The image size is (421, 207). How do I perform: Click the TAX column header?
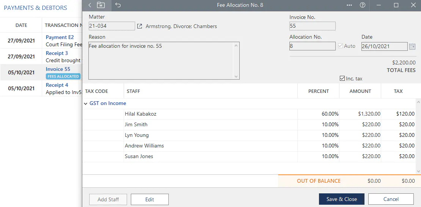pyautogui.click(x=398, y=91)
